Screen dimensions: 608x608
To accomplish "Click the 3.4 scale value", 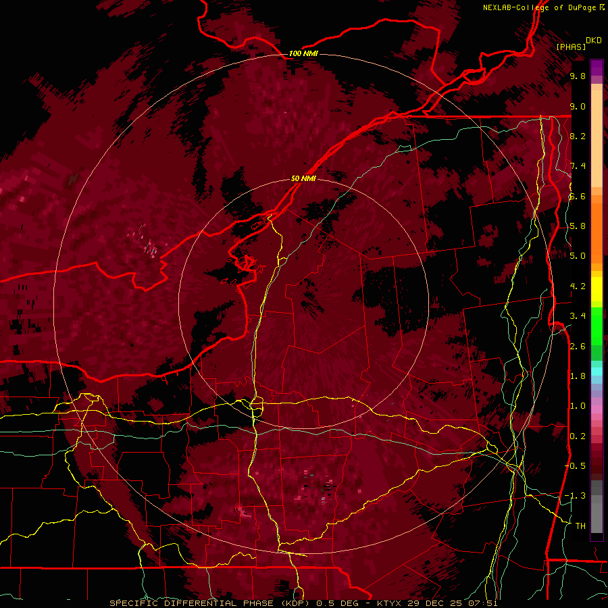I will (578, 316).
